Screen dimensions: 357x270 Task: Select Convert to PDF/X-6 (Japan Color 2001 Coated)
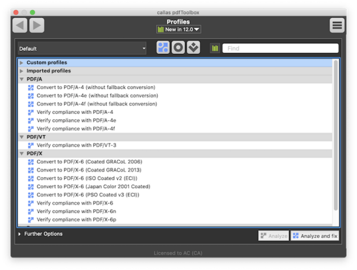pyautogui.click(x=93, y=187)
